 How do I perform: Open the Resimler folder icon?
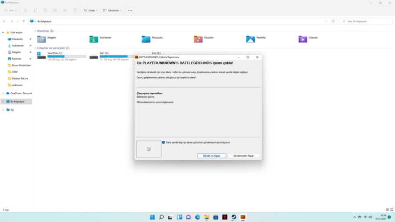click(x=250, y=39)
